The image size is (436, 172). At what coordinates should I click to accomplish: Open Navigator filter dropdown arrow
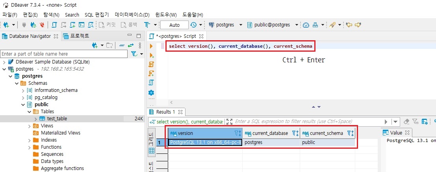[x=141, y=54]
